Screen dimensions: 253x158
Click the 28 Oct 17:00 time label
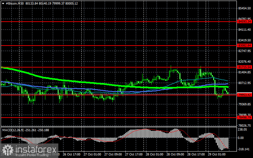(196, 154)
